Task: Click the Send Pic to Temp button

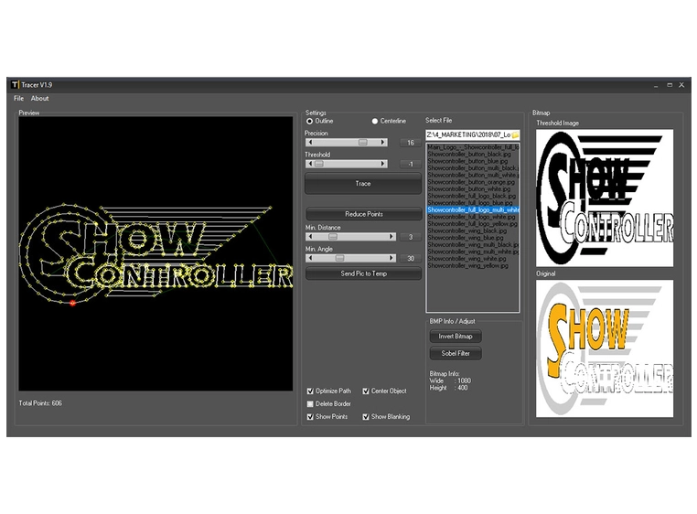Action: (364, 273)
